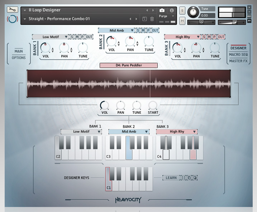Switch to the OPTIONS page

point(19,58)
